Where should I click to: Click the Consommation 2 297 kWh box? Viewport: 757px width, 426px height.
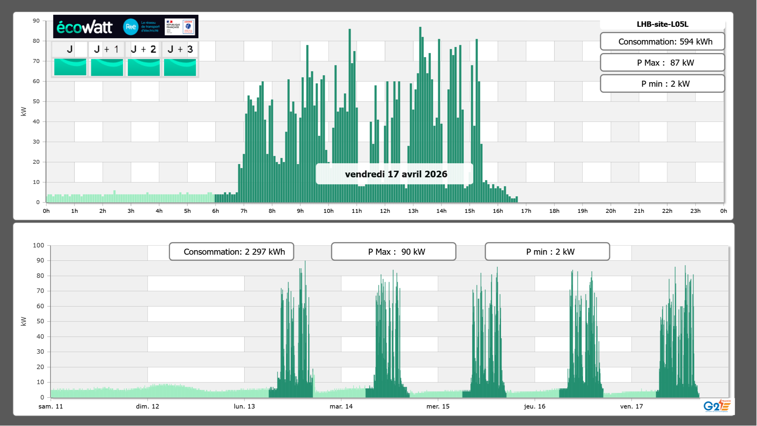click(x=232, y=252)
